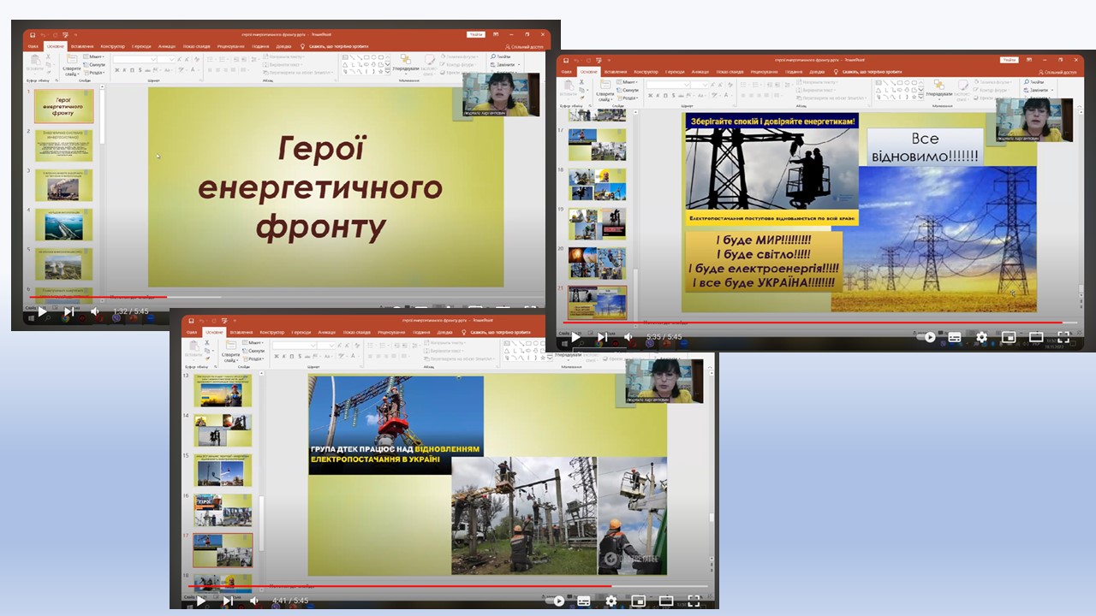The image size is (1096, 616).
Task: Open the font name box in the 4:41 PowerPoint
Action: (x=295, y=346)
